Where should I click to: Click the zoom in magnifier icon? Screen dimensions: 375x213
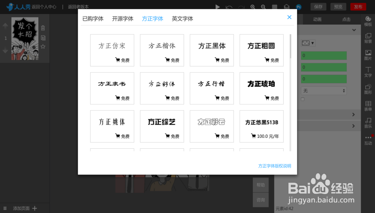coord(252,7)
